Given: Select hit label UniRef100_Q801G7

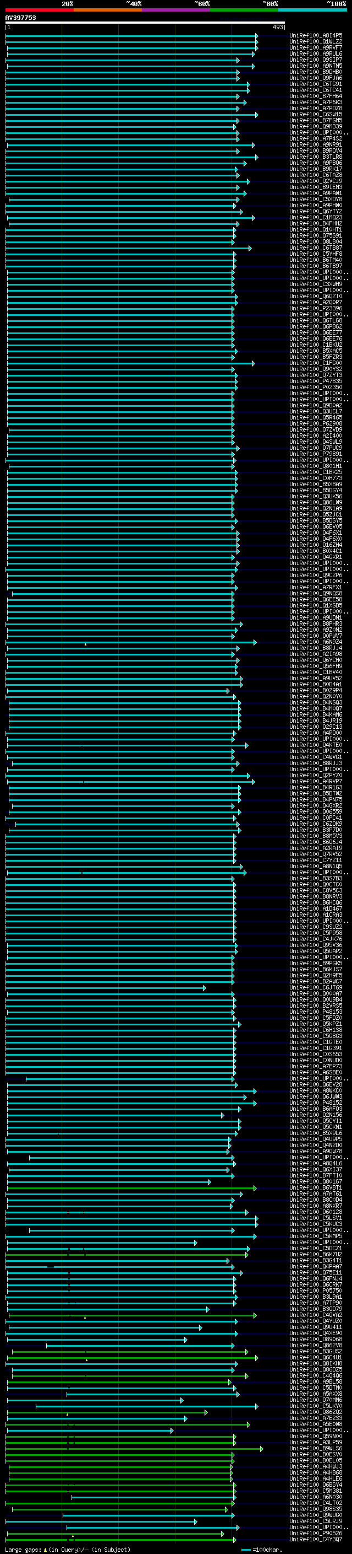Looking at the screenshot, I should click(x=316, y=1181).
